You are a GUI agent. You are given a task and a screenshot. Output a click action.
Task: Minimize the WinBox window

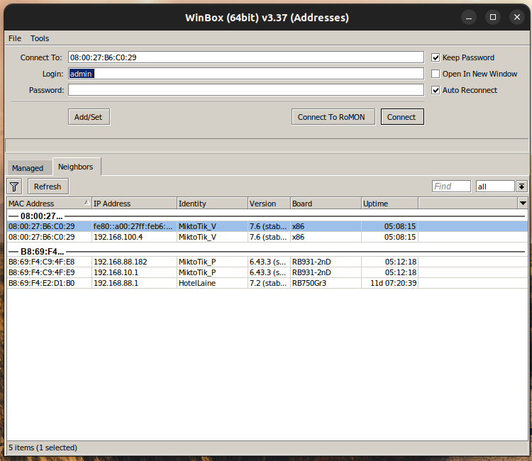click(x=469, y=18)
